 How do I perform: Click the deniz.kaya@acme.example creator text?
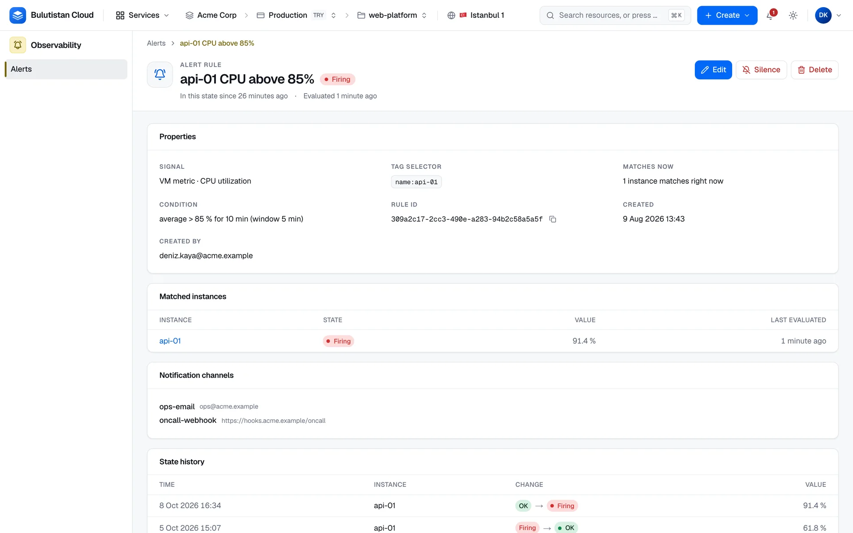[206, 255]
